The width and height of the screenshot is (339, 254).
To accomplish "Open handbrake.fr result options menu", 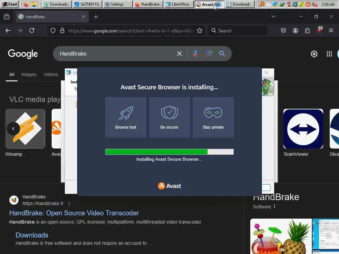I will [69, 203].
